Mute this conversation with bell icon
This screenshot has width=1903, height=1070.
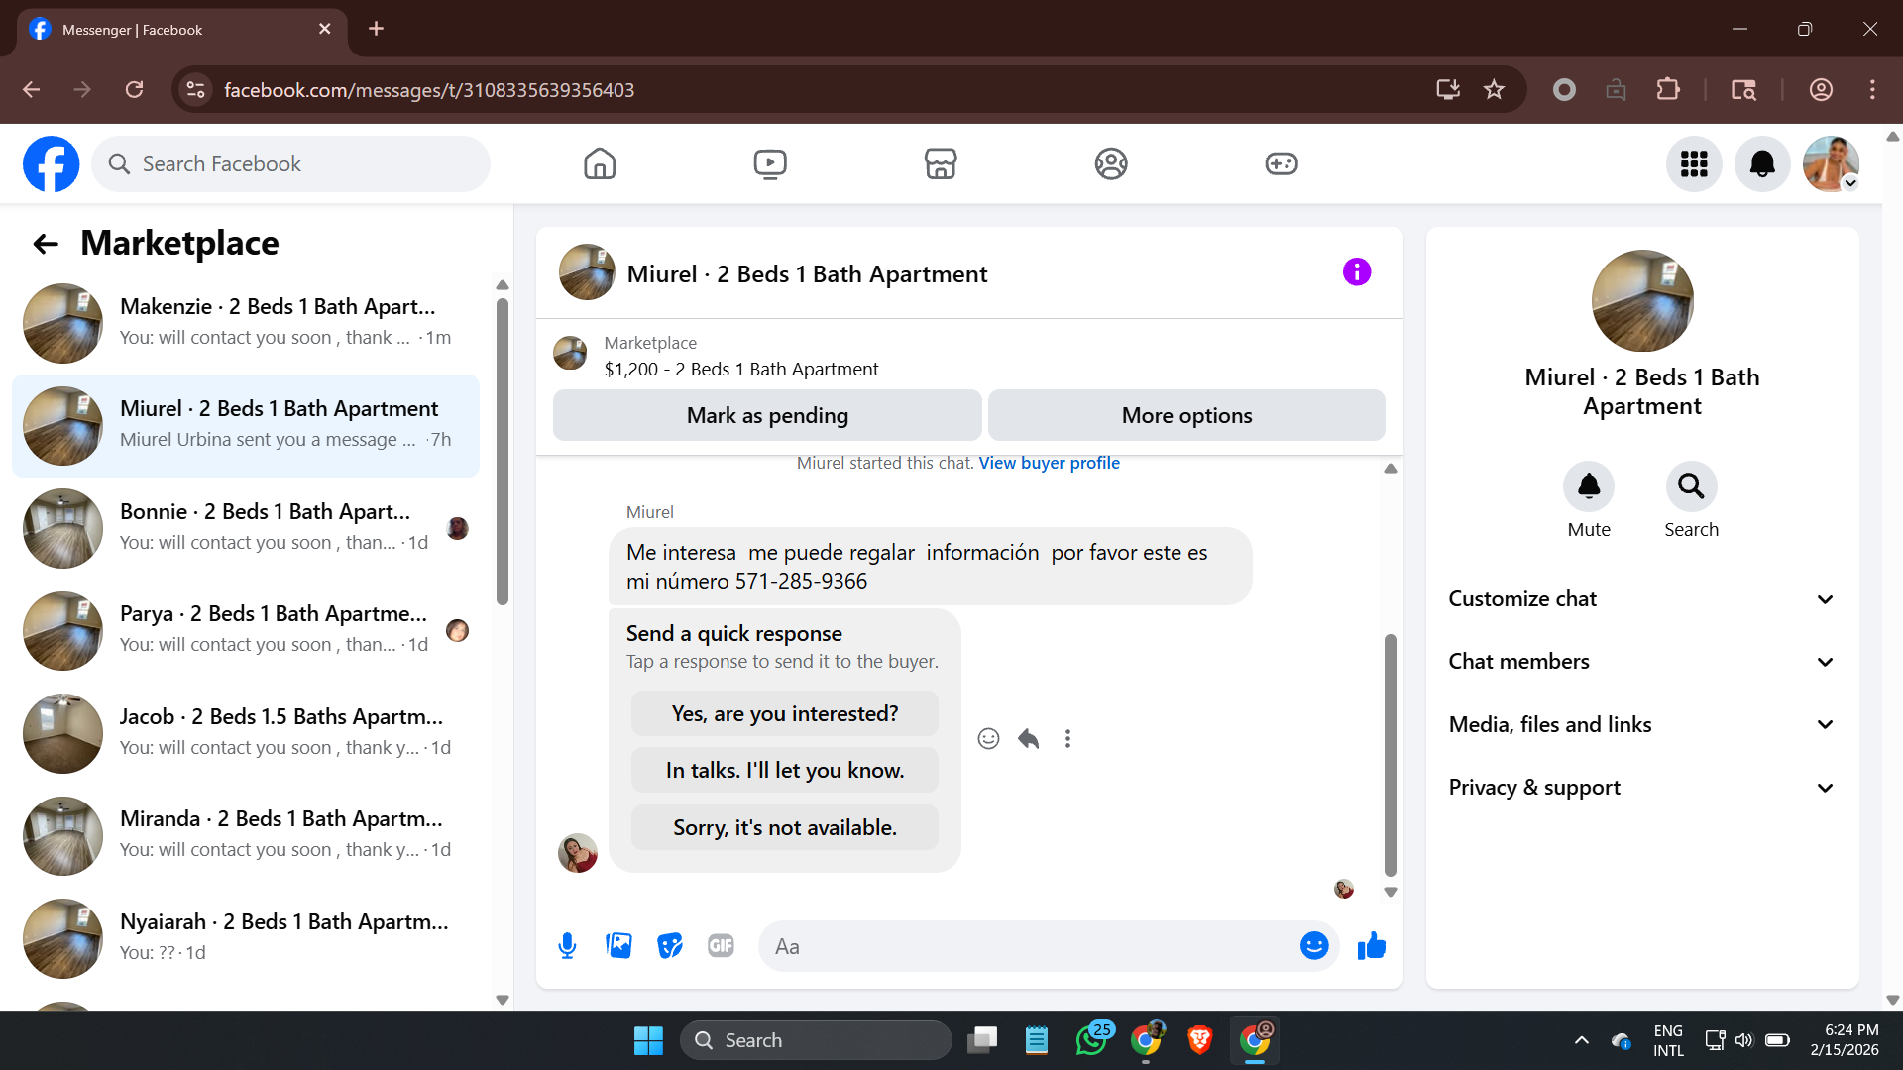click(x=1589, y=486)
